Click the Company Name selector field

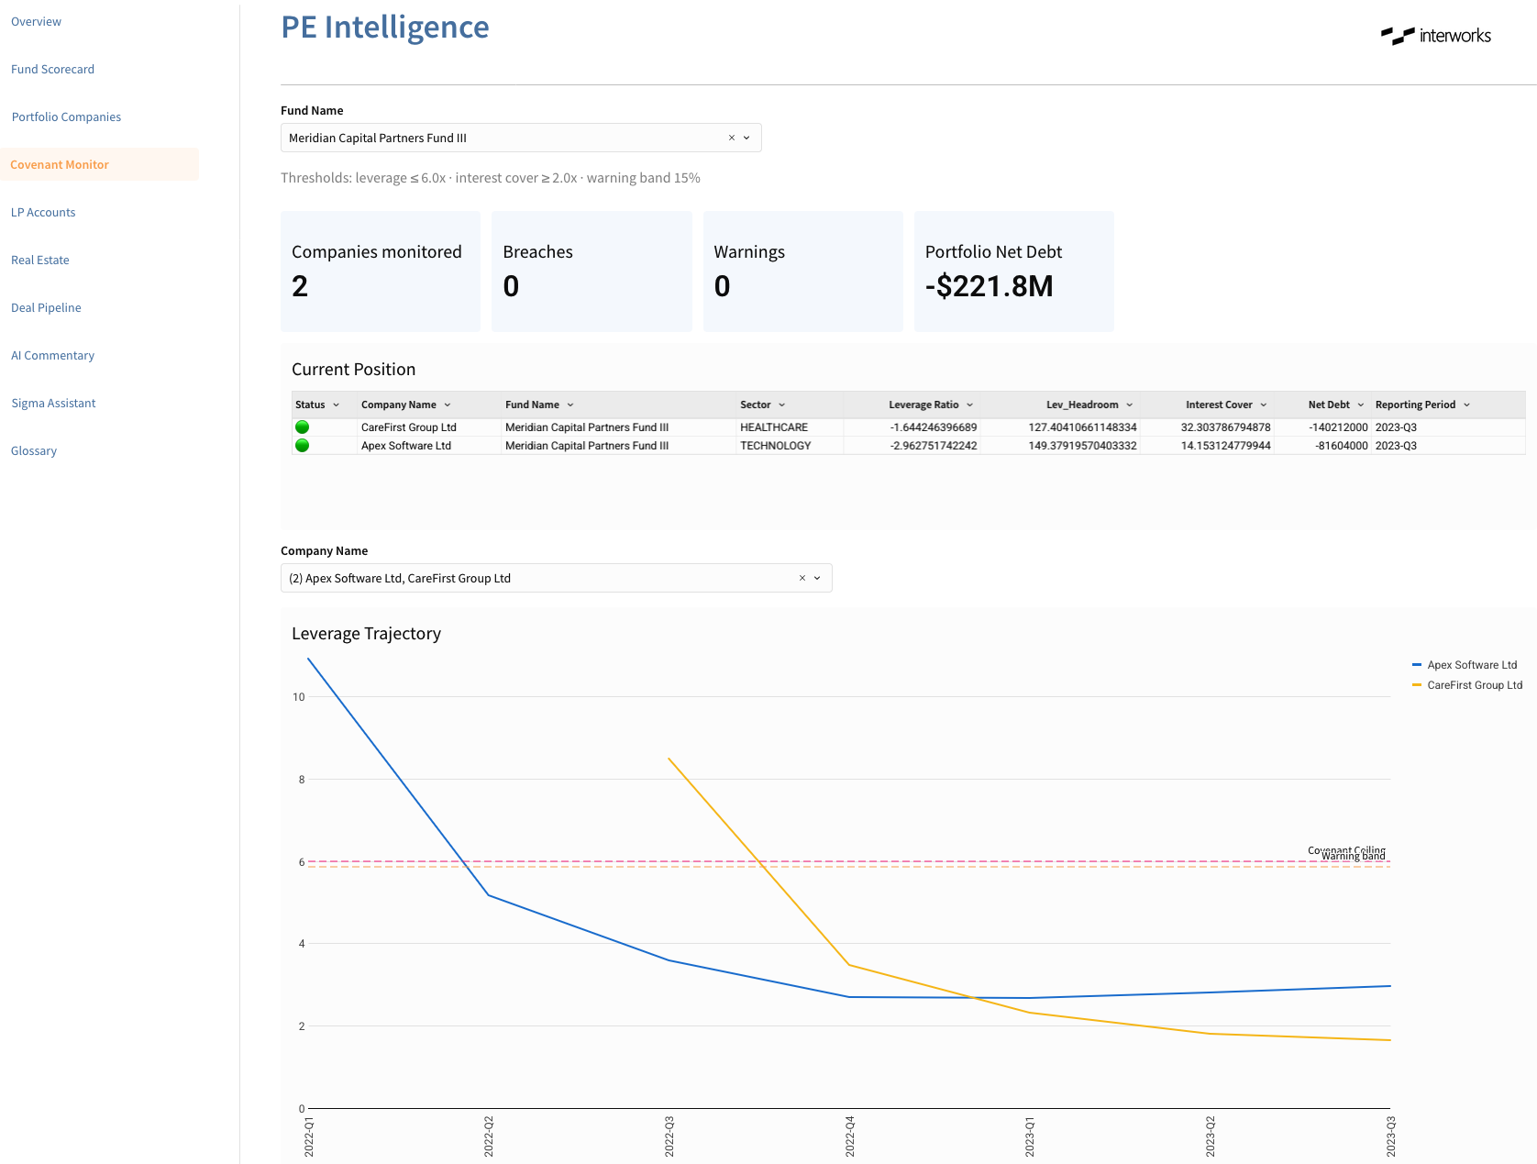tap(557, 578)
